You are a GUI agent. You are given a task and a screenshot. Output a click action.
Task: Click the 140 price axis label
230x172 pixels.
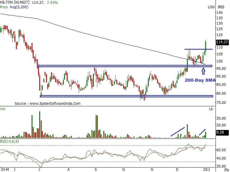coord(219,13)
